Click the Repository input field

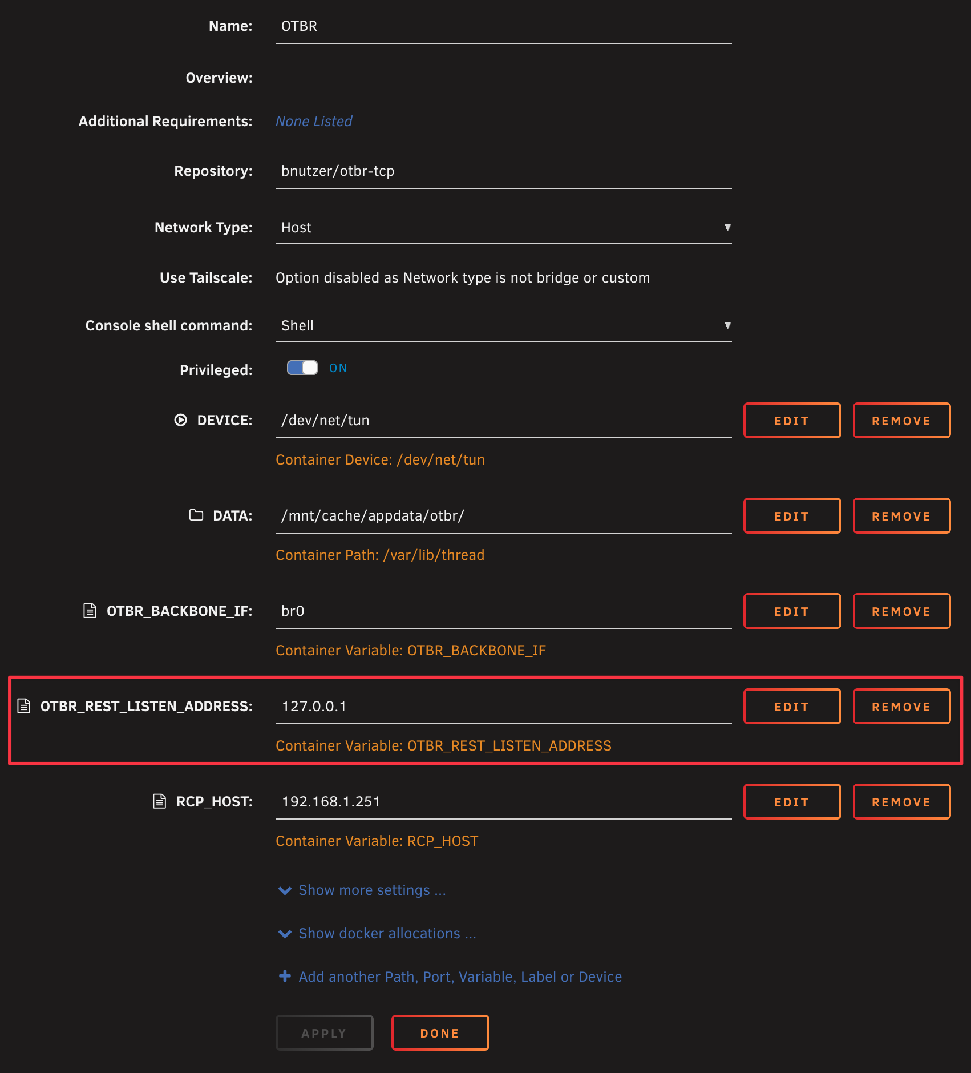click(x=503, y=171)
